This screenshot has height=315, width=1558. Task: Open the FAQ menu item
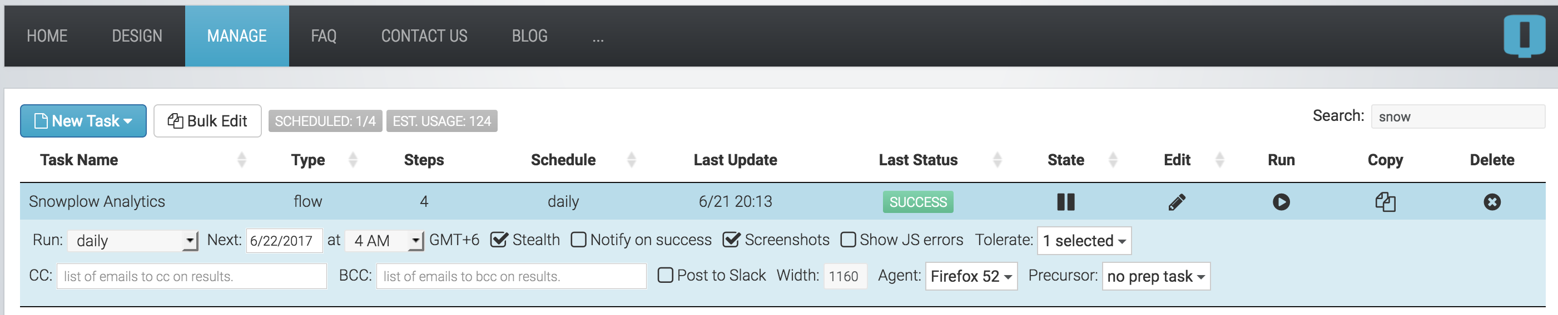[x=324, y=36]
